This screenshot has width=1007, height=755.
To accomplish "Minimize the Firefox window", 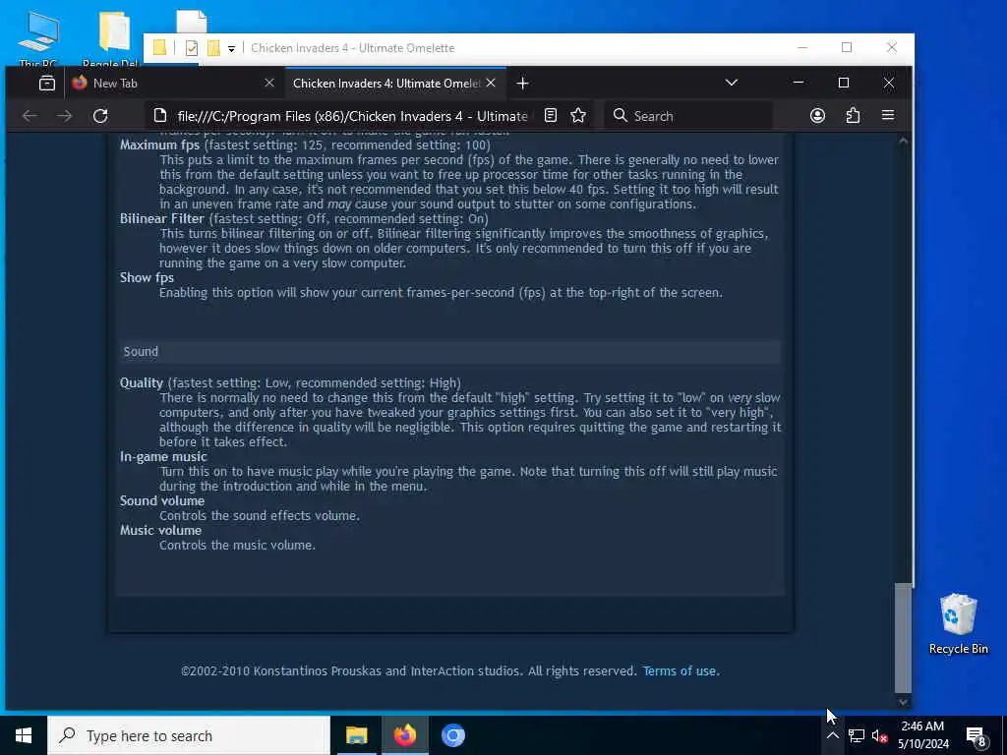I will click(799, 83).
